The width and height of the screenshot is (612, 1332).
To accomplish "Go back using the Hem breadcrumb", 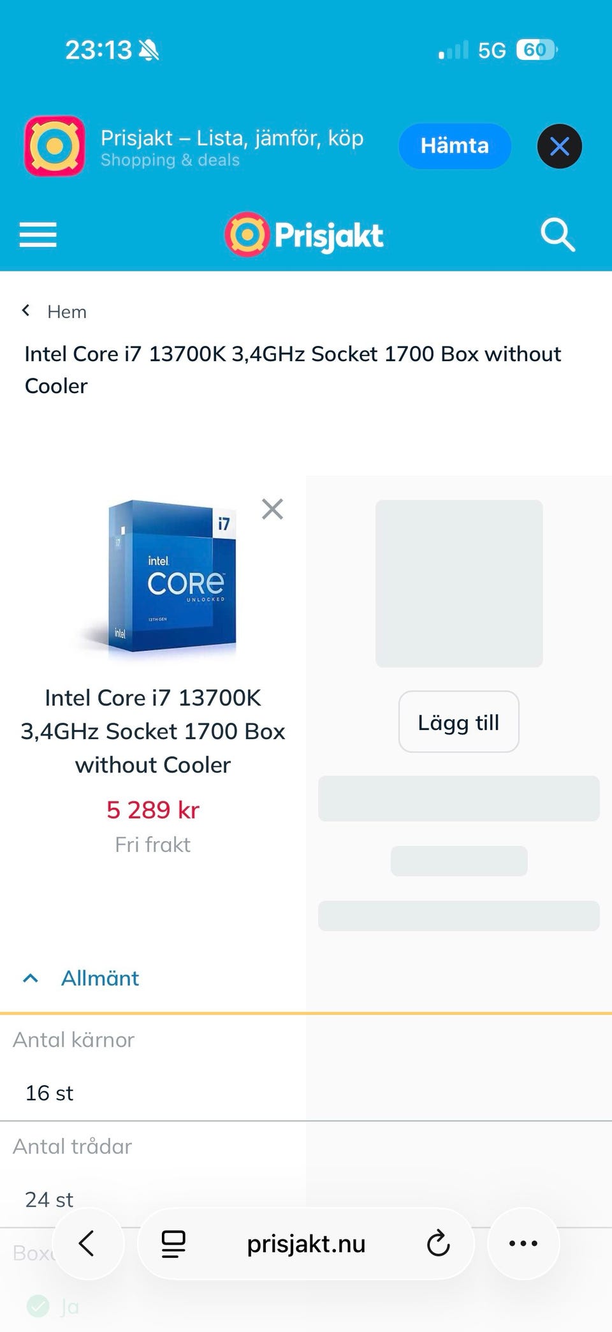I will 66,311.
